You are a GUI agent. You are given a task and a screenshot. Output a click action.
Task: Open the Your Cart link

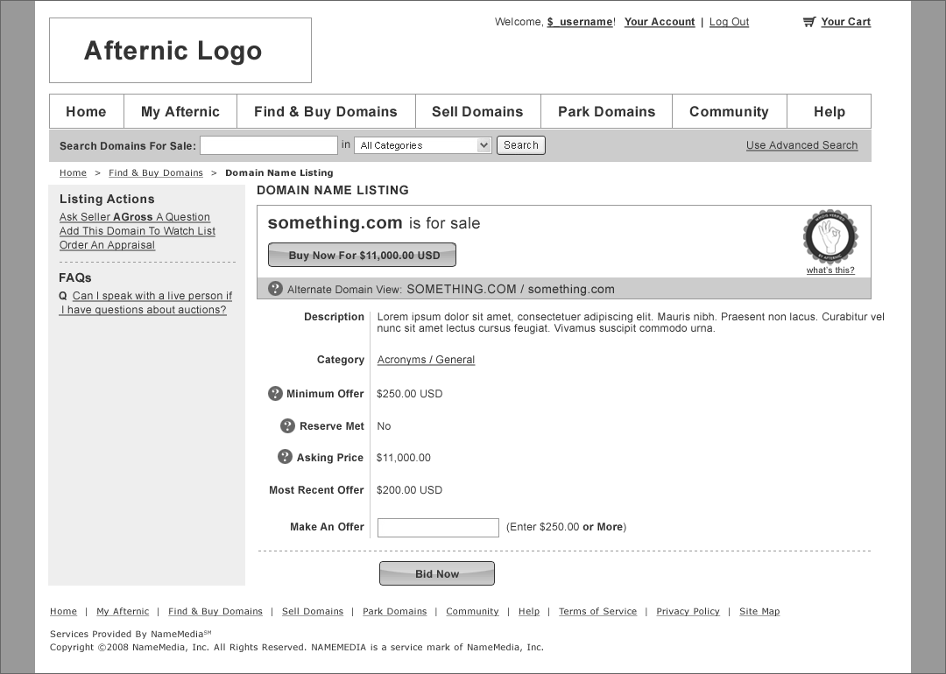pos(845,22)
